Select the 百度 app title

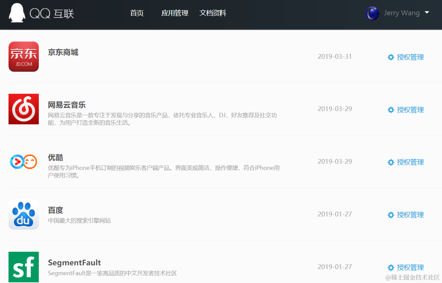tap(55, 210)
